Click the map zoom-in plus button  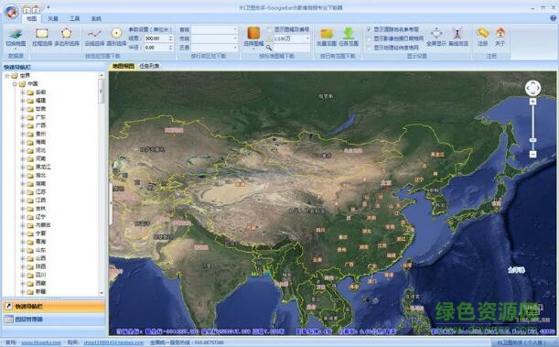click(x=533, y=102)
